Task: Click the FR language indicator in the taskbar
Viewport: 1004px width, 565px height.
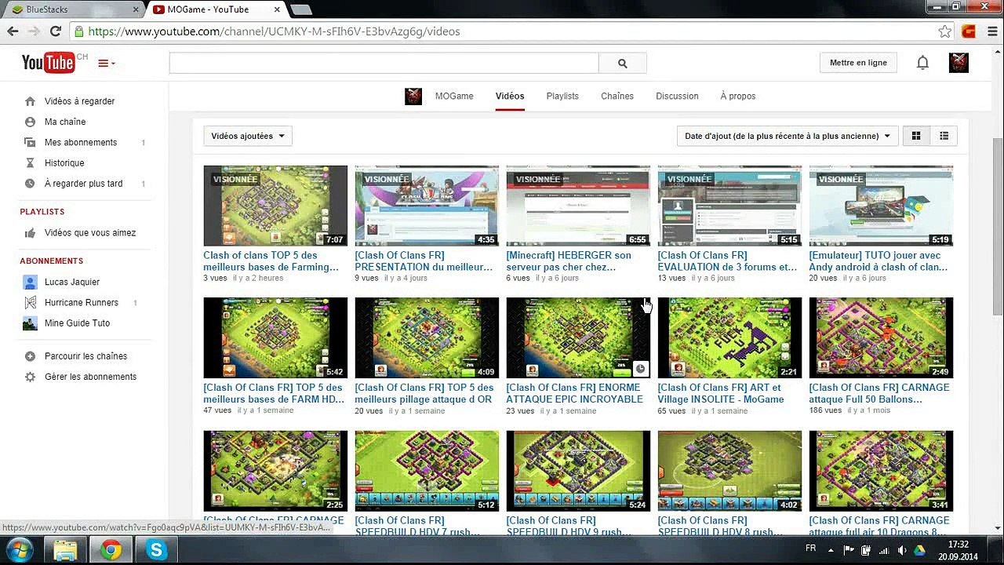Action: click(811, 549)
